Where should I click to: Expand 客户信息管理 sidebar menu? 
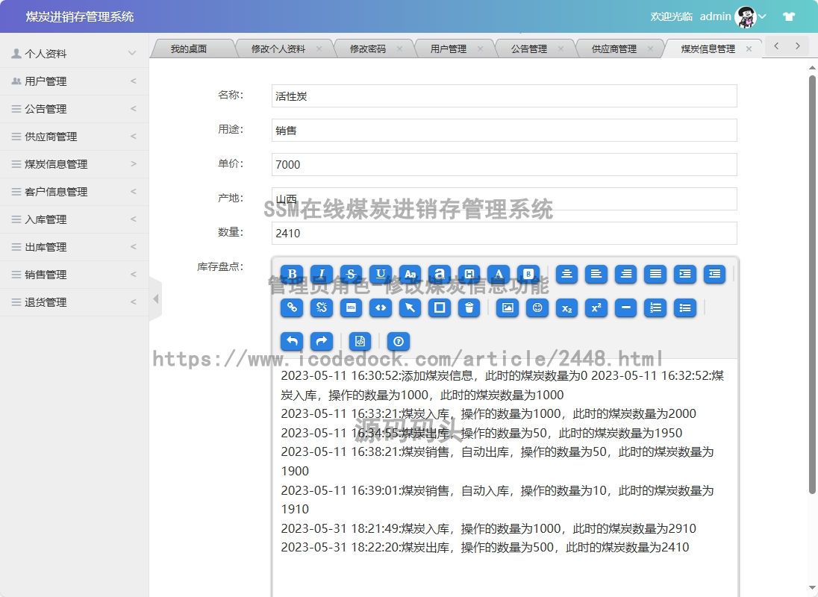click(x=74, y=192)
